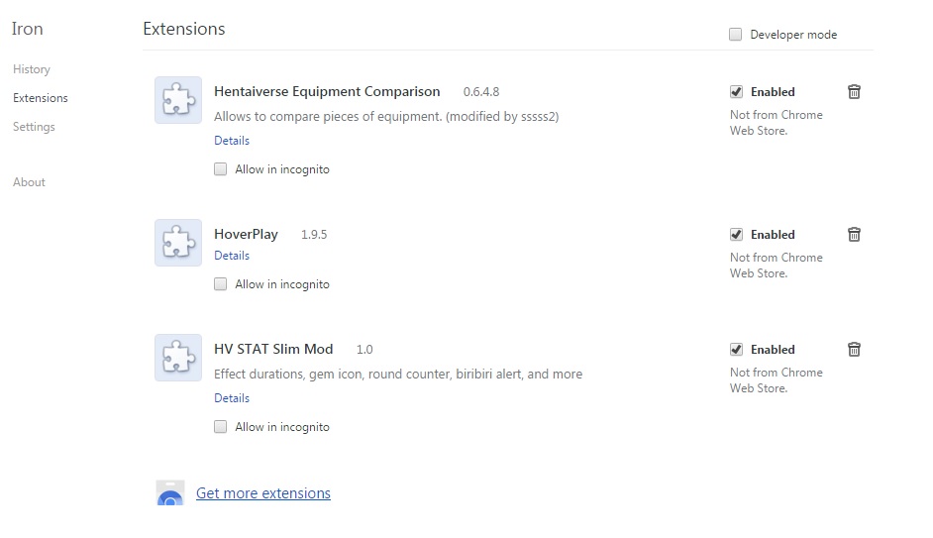Viewport: 933px width, 538px height.
Task: Toggle Enabled checkbox for HV STAT Slim Mod
Action: point(736,350)
